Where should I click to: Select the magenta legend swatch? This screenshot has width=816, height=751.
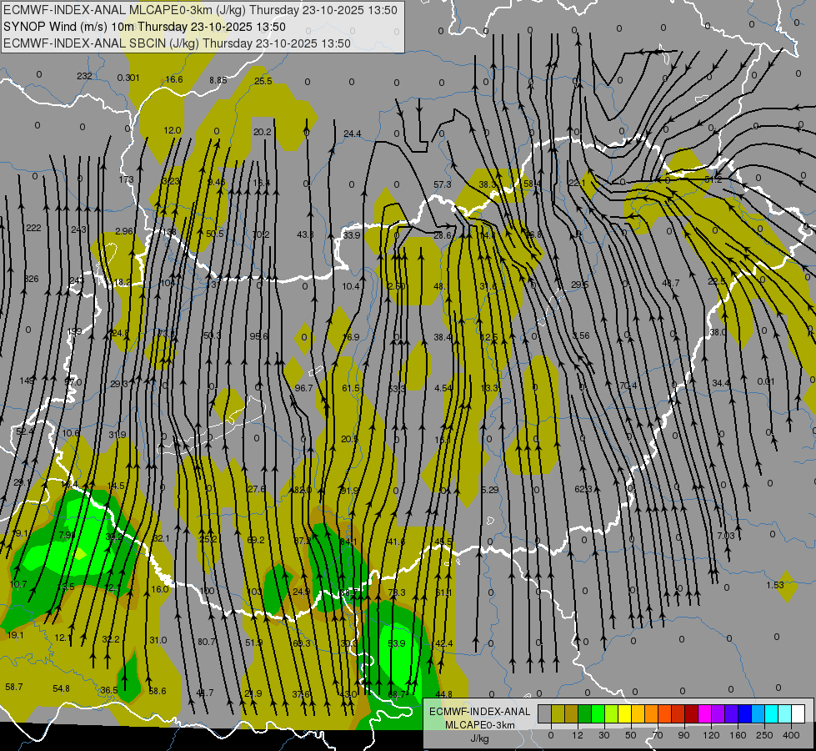pyautogui.click(x=704, y=714)
